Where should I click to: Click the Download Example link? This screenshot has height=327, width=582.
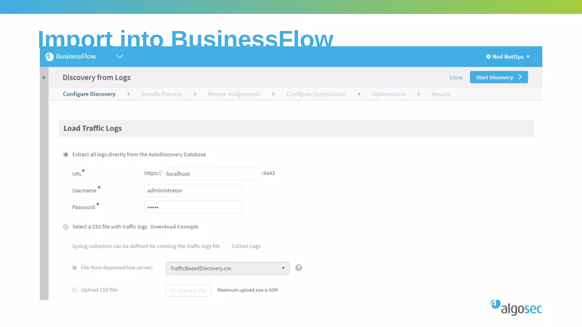tap(174, 227)
